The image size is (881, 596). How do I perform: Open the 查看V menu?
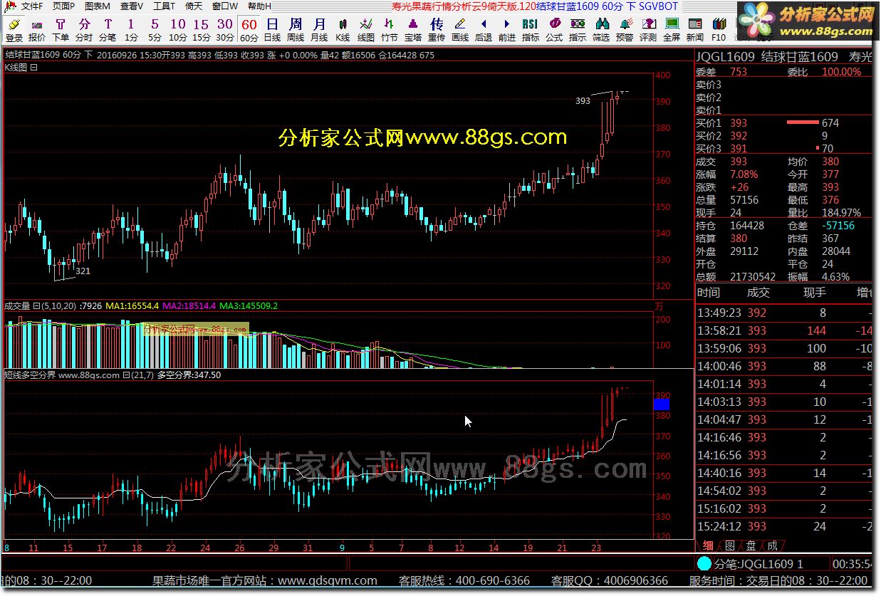coord(131,6)
